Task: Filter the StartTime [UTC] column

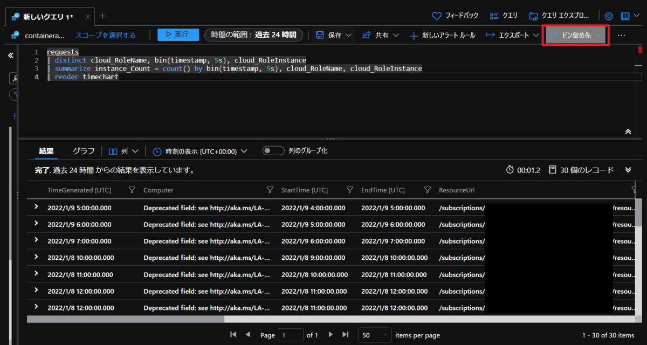Action: point(349,190)
